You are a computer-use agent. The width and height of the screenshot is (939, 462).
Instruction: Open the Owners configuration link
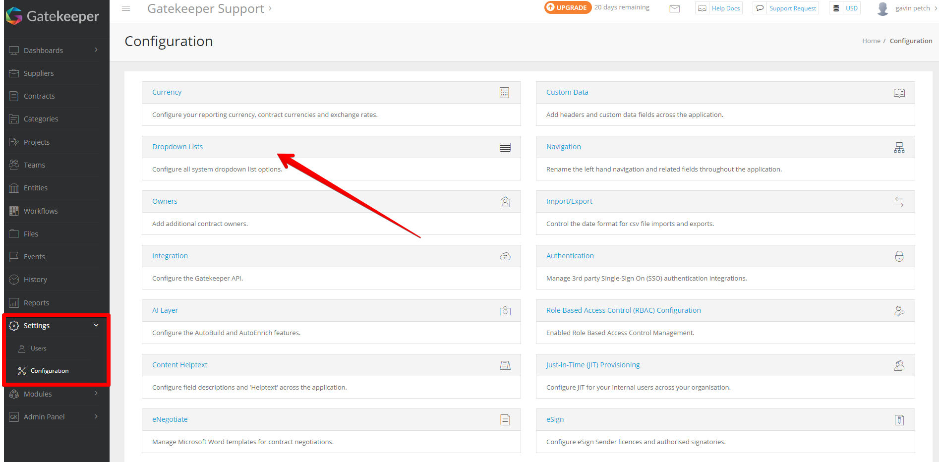(165, 201)
